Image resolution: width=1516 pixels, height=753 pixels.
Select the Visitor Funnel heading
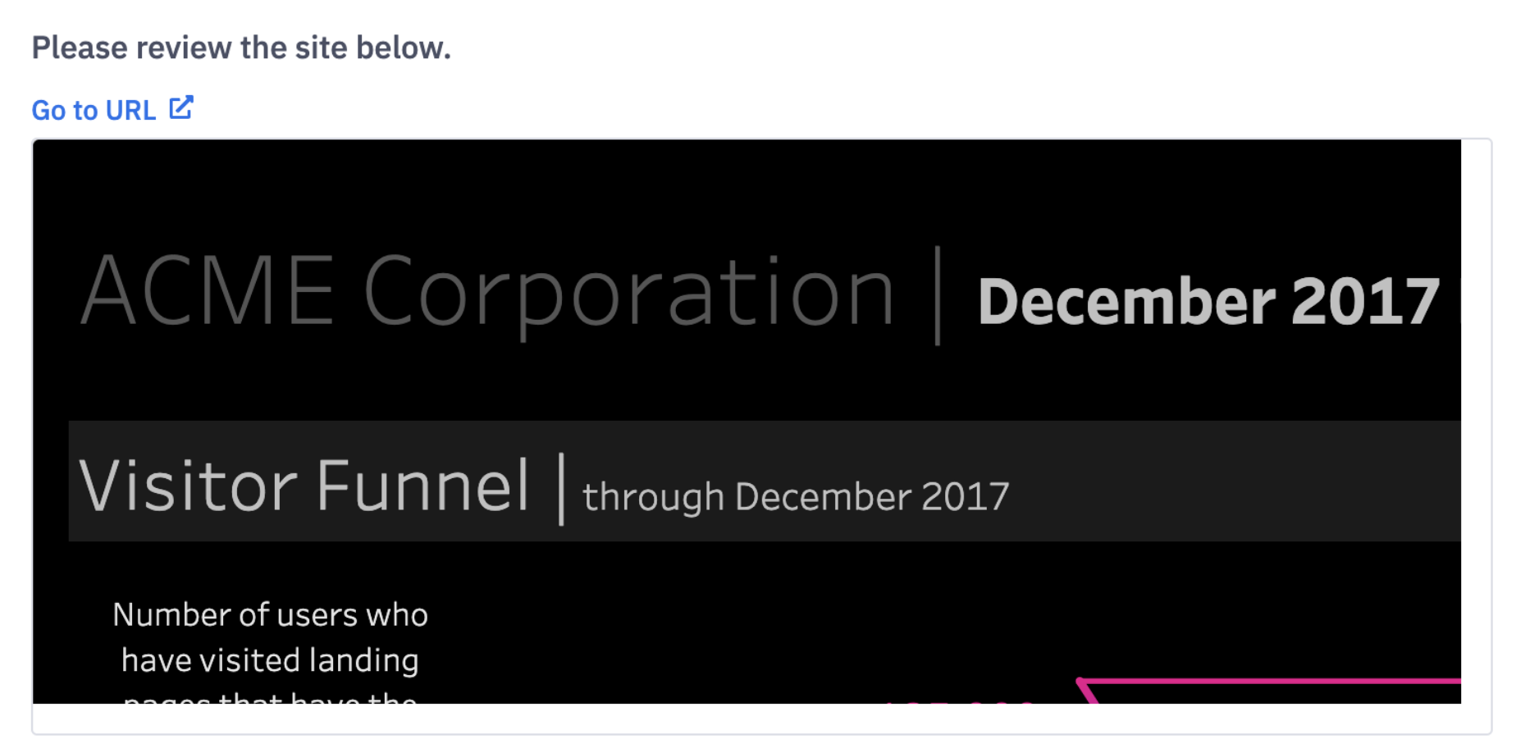tap(304, 486)
